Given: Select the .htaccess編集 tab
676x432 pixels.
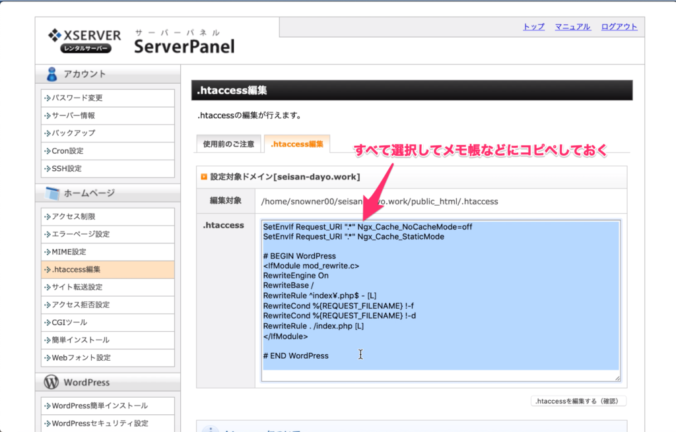Looking at the screenshot, I should point(297,144).
